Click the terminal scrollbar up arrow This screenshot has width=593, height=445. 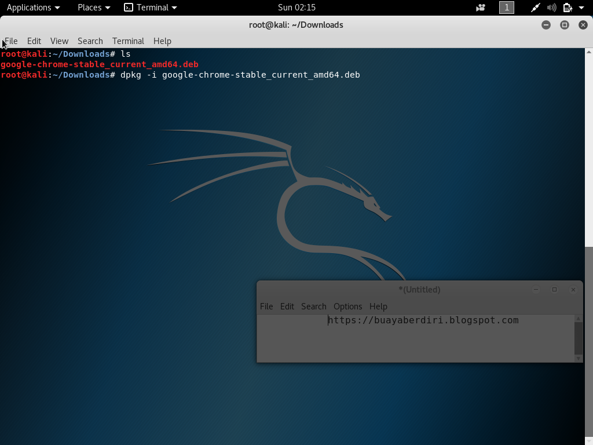(x=589, y=52)
